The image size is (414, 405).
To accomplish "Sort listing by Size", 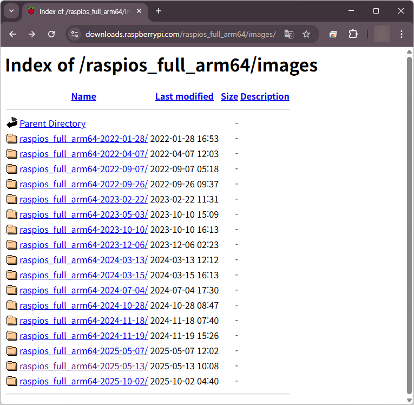I will pos(229,96).
